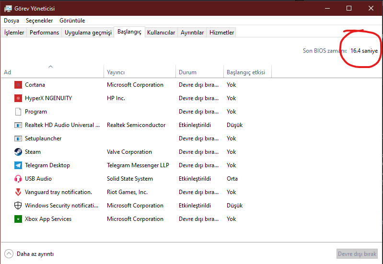Click the HyperX NGENUITY icon
The height and width of the screenshot is (264, 383).
pyautogui.click(x=18, y=98)
